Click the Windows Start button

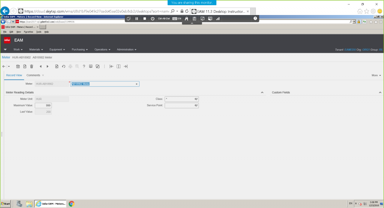coord(6,204)
